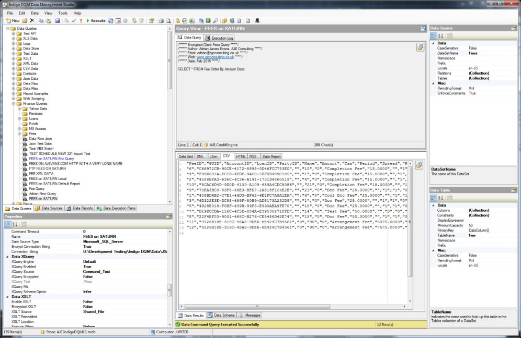521x338 pixels.
Task: Click the Execute button in toolbar
Action: pyautogui.click(x=95, y=21)
